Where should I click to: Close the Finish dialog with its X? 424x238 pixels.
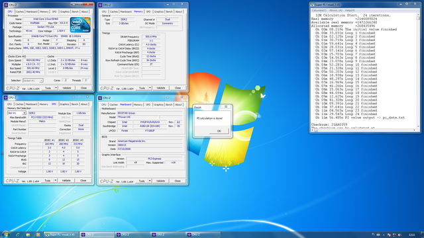coord(226,106)
